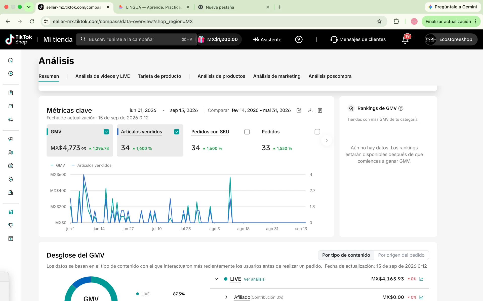This screenshot has height=301, width=483.
Task: Open the browser extensions puzzle icon
Action: coord(396,21)
